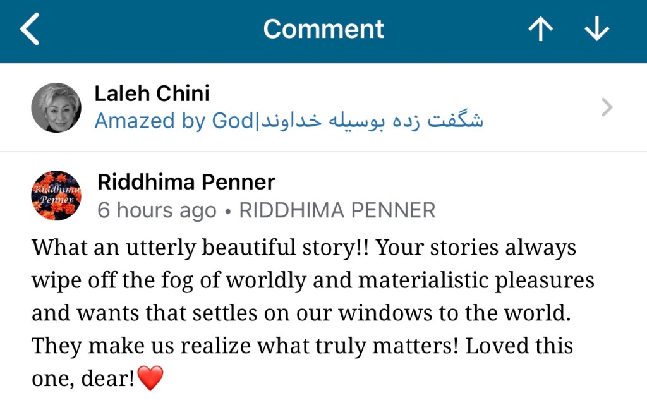Tap the "Comment" header title
Screen dimensions: 647x410
click(323, 29)
